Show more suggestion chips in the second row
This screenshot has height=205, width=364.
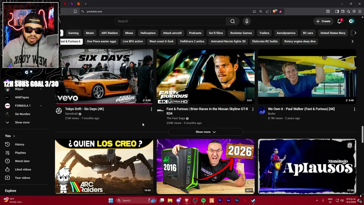pos(353,42)
